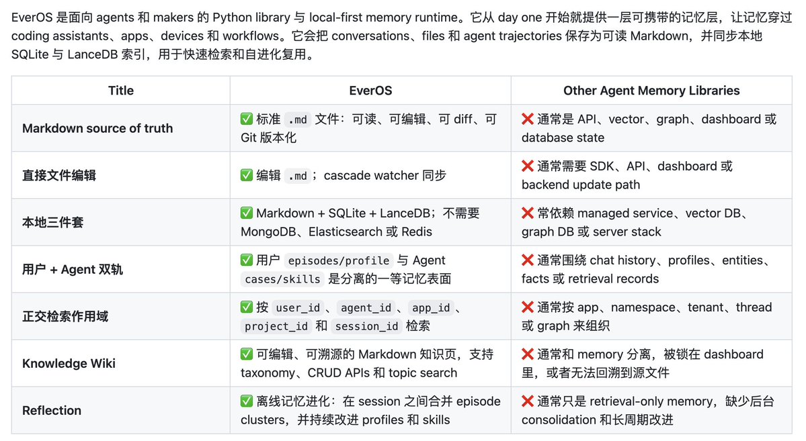Click the EverOS column header
The width and height of the screenshot is (806, 441).
pos(370,91)
